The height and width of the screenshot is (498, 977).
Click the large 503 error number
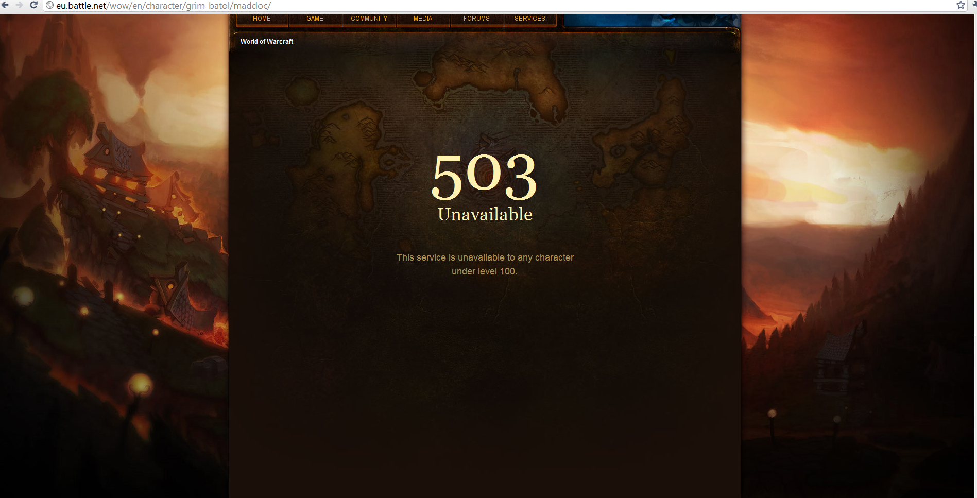pos(484,177)
